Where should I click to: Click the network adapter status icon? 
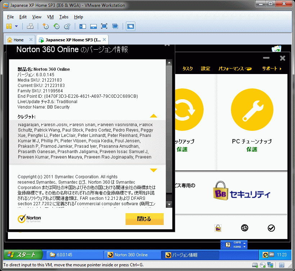tap(270, 265)
